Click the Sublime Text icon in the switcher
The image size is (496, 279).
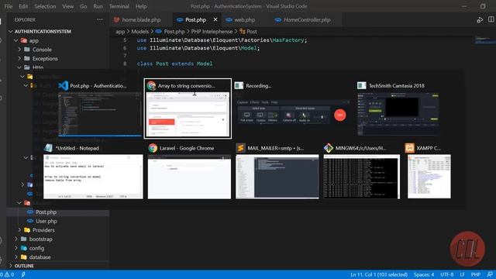click(x=241, y=148)
